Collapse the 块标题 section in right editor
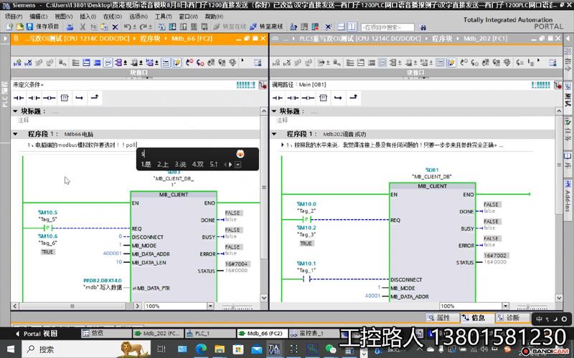Screen dimensions: 574x358 point(274,111)
